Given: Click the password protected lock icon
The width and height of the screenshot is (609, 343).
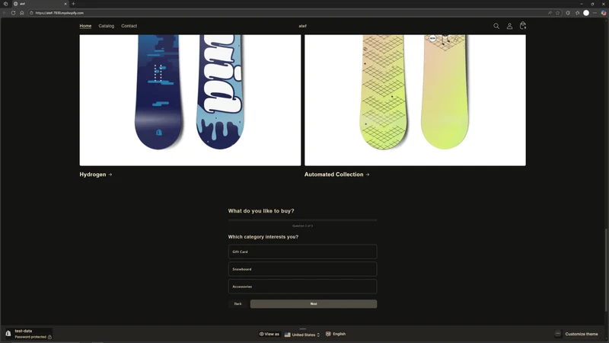Looking at the screenshot, I should pos(49,337).
